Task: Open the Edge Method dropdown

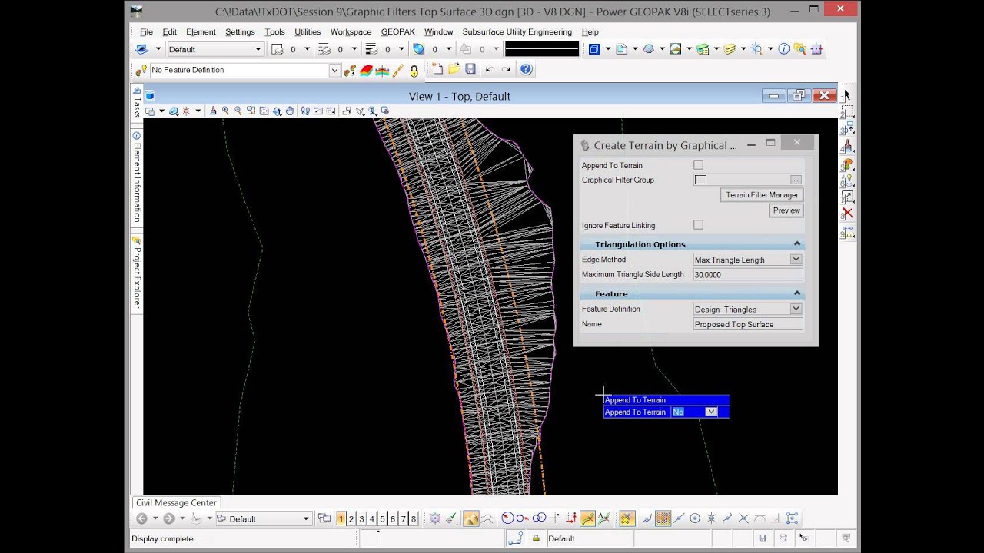Action: pyautogui.click(x=796, y=260)
